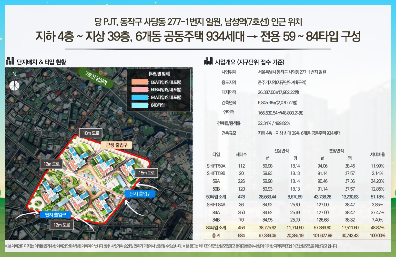Click the 112 household count for SHIFT 59A
Image resolution: width=396 pixels, height=257 pixels.
coord(241,166)
